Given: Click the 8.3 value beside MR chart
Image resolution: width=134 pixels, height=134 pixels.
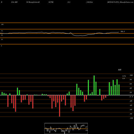Looking at the screenshot, I should [124, 79].
